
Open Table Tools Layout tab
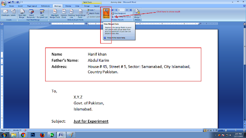click(96, 6)
